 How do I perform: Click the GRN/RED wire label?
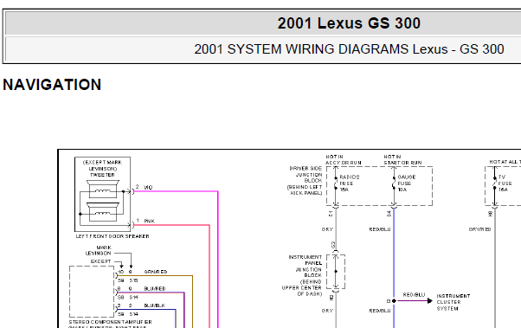click(x=156, y=272)
